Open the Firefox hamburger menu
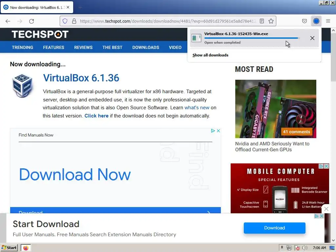The width and height of the screenshot is (336, 252). point(328,21)
